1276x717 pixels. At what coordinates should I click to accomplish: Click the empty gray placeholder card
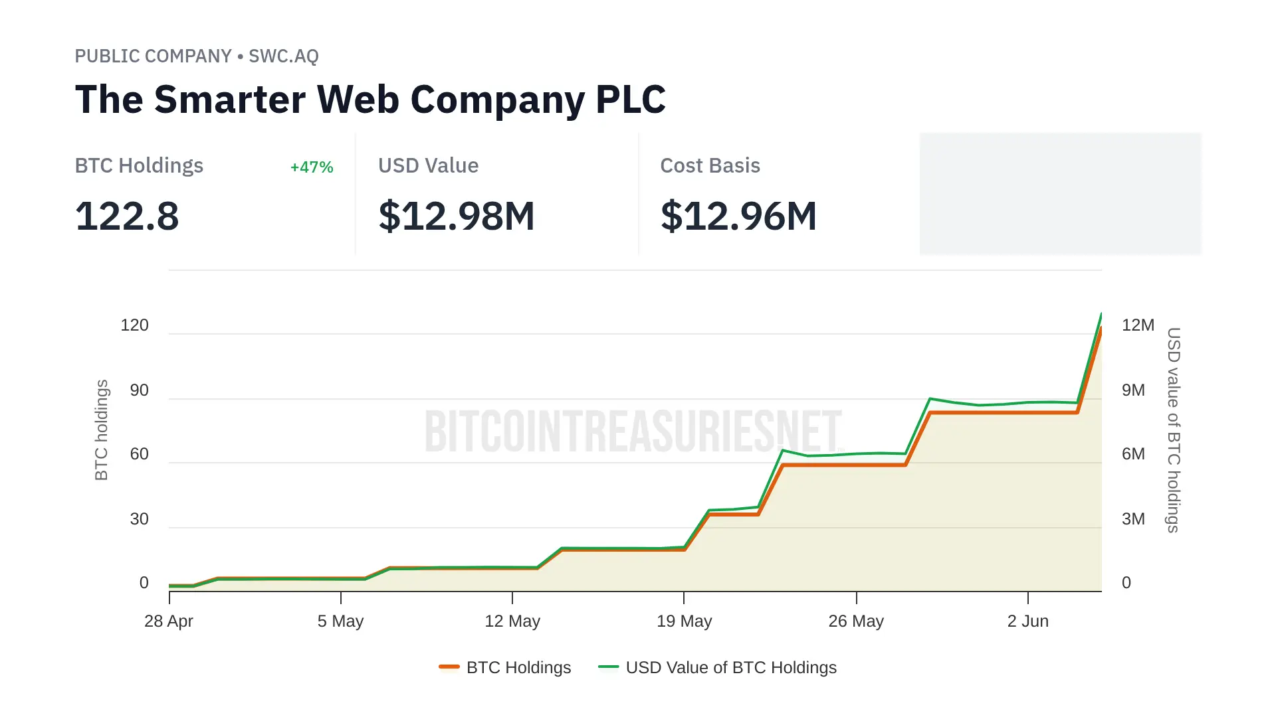pos(1060,193)
